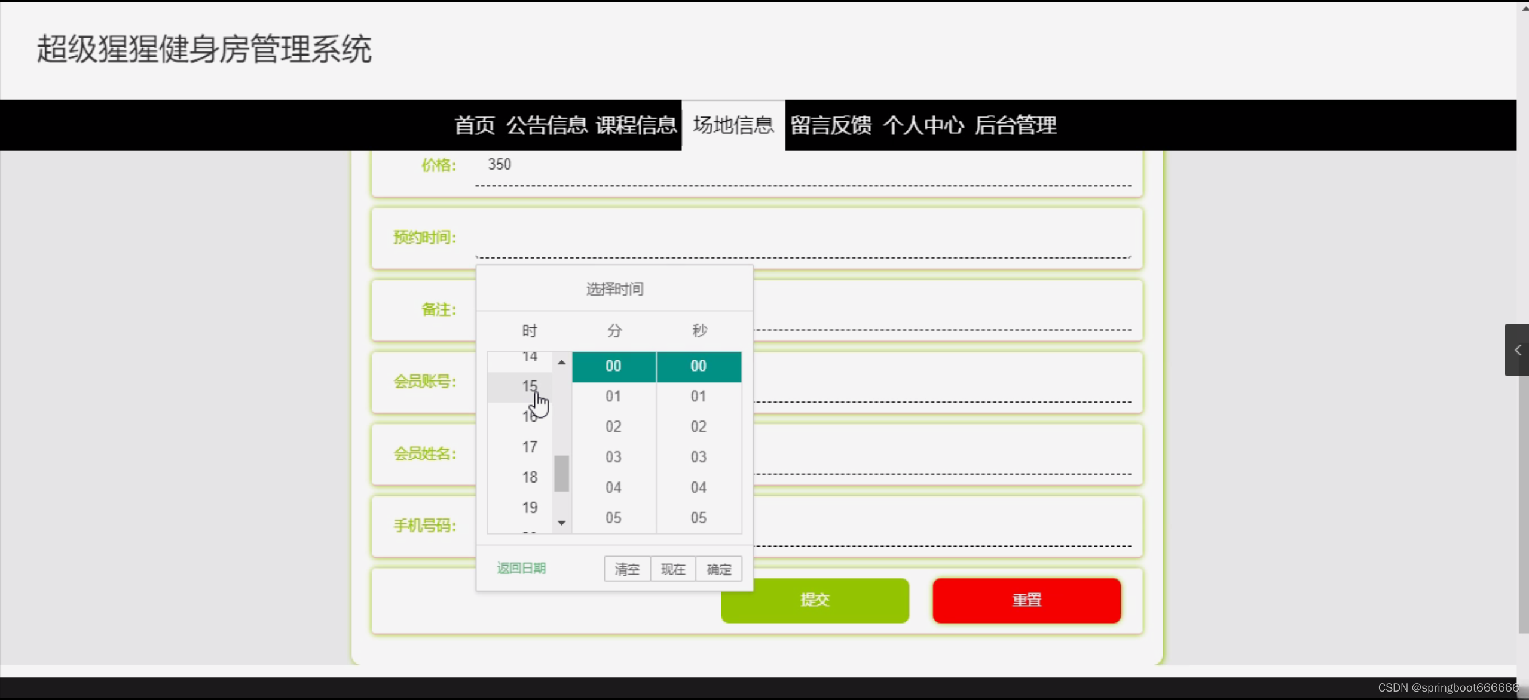The image size is (1529, 700).
Task: Choose second 05 in seconds column
Action: click(698, 518)
